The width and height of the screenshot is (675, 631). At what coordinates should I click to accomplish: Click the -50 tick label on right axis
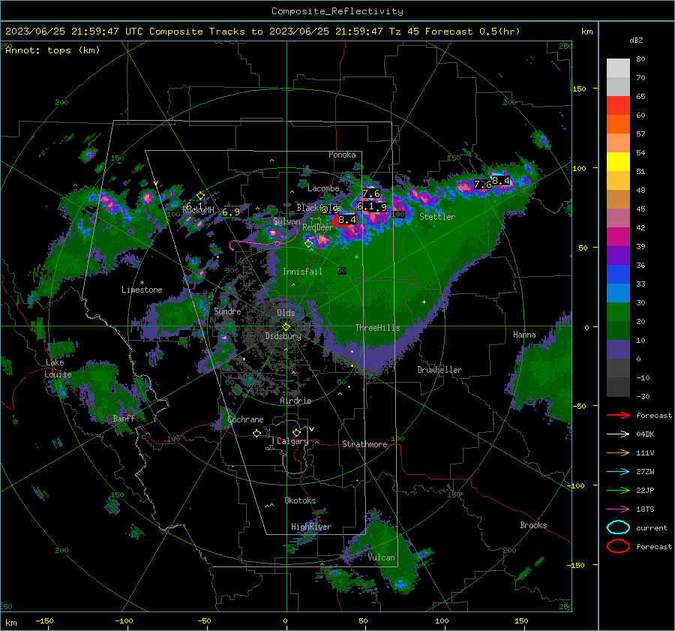coord(580,406)
